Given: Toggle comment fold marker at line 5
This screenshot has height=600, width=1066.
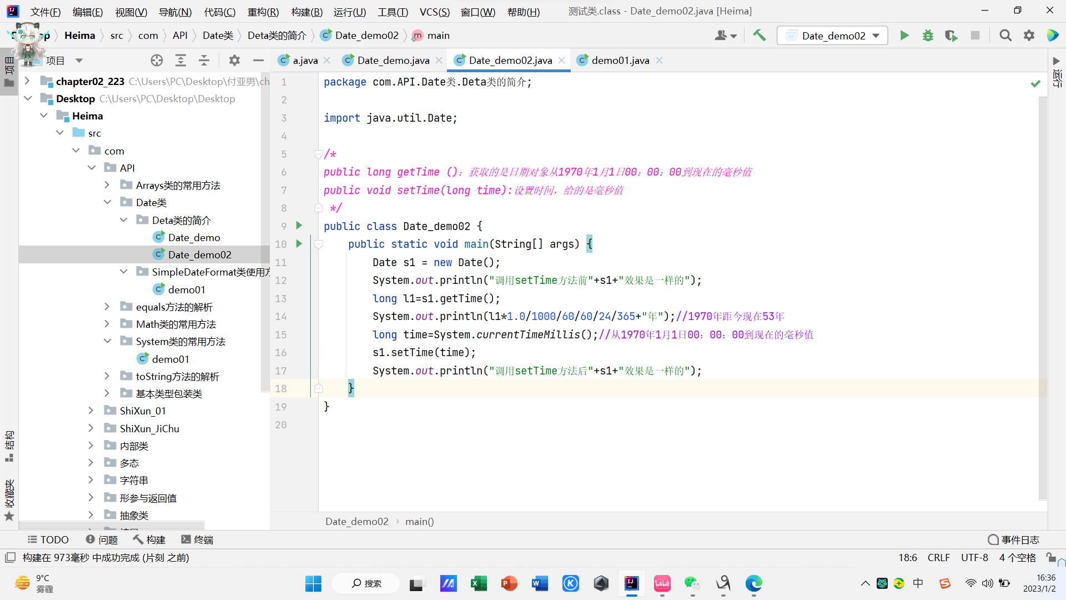Looking at the screenshot, I should (x=319, y=154).
